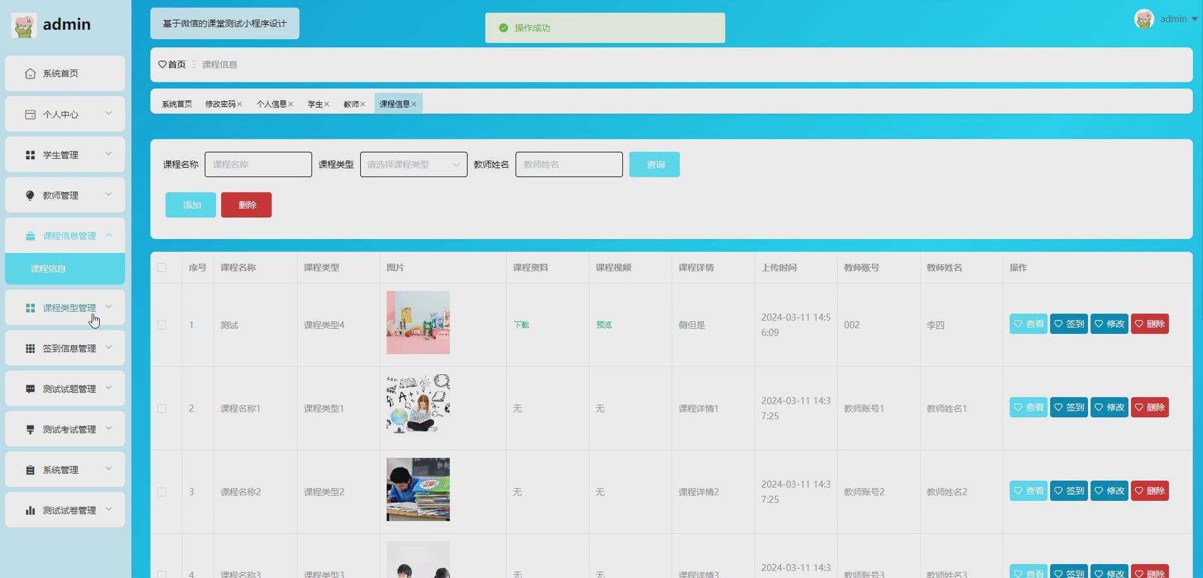The height and width of the screenshot is (578, 1203).
Task: Close the 教师 tab
Action: click(x=363, y=104)
